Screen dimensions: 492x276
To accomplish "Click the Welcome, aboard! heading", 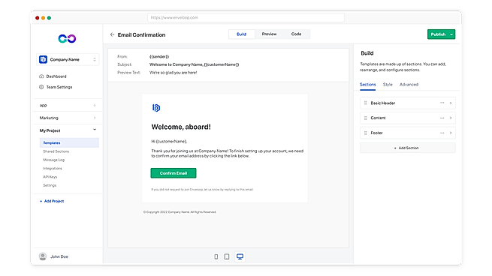I will pos(181,127).
